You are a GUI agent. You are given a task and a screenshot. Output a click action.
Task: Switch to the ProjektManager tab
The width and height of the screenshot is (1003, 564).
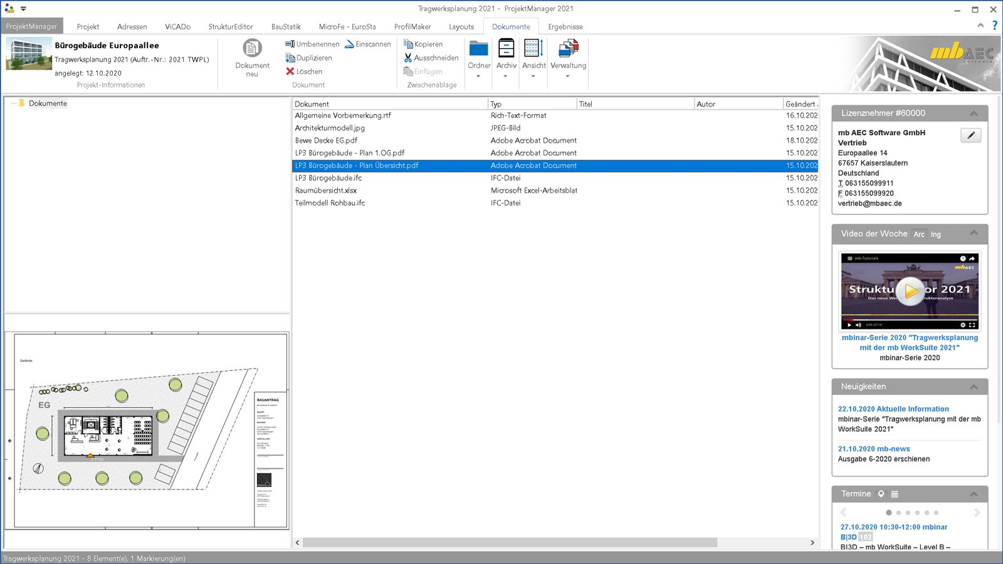click(x=31, y=26)
